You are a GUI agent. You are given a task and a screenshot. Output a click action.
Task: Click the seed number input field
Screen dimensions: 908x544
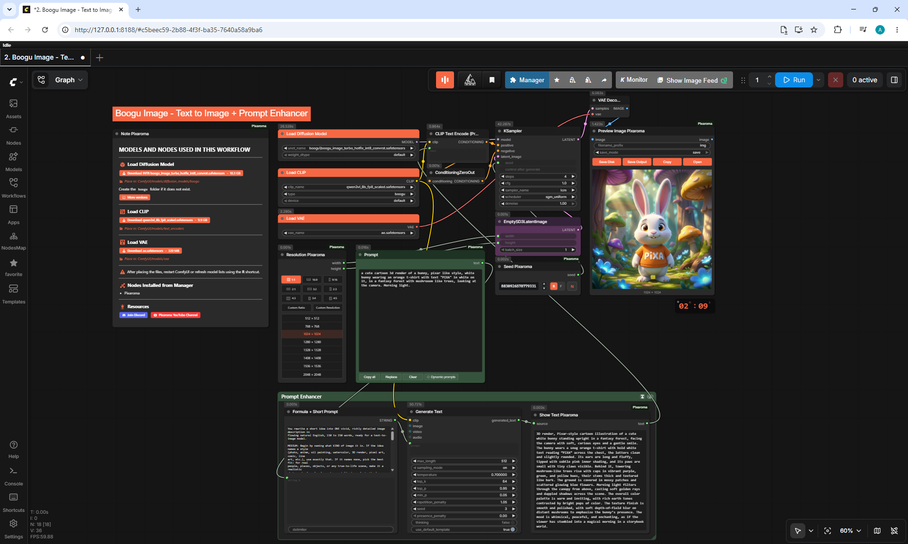click(x=519, y=286)
